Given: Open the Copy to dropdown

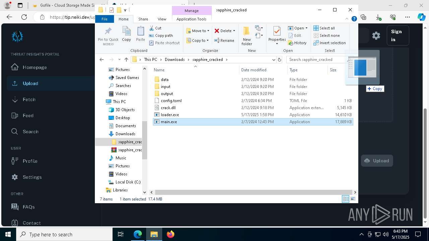Looking at the screenshot, I should [x=198, y=41].
